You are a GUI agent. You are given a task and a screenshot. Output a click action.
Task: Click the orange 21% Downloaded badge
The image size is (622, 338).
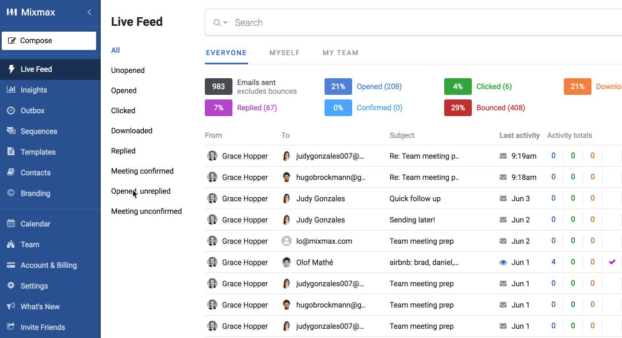click(x=578, y=86)
